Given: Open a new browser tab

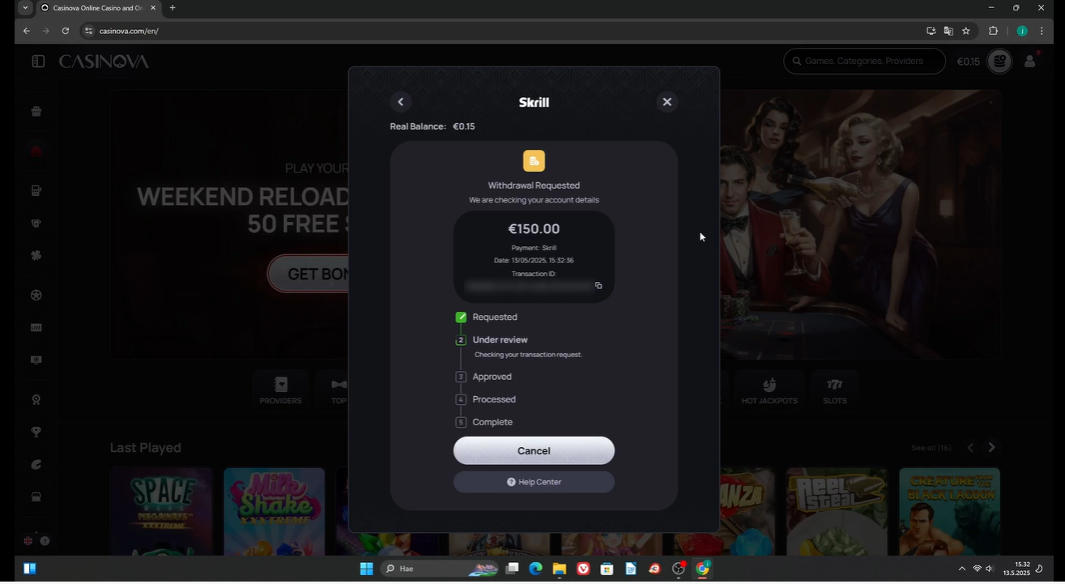Looking at the screenshot, I should click(173, 8).
